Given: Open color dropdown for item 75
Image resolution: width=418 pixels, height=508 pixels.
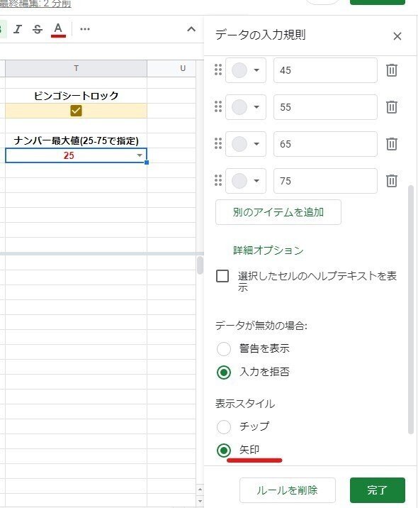Looking at the screenshot, I should pyautogui.click(x=246, y=181).
